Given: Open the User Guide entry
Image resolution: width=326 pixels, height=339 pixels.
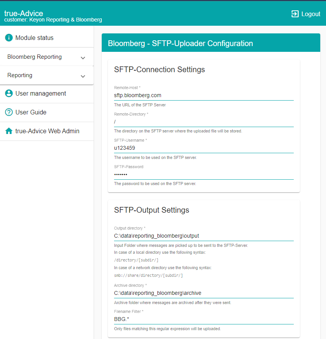Looking at the screenshot, I should [x=47, y=112].
